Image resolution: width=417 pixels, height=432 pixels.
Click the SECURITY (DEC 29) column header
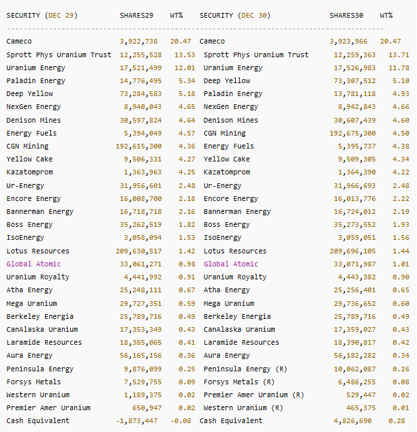click(x=42, y=16)
